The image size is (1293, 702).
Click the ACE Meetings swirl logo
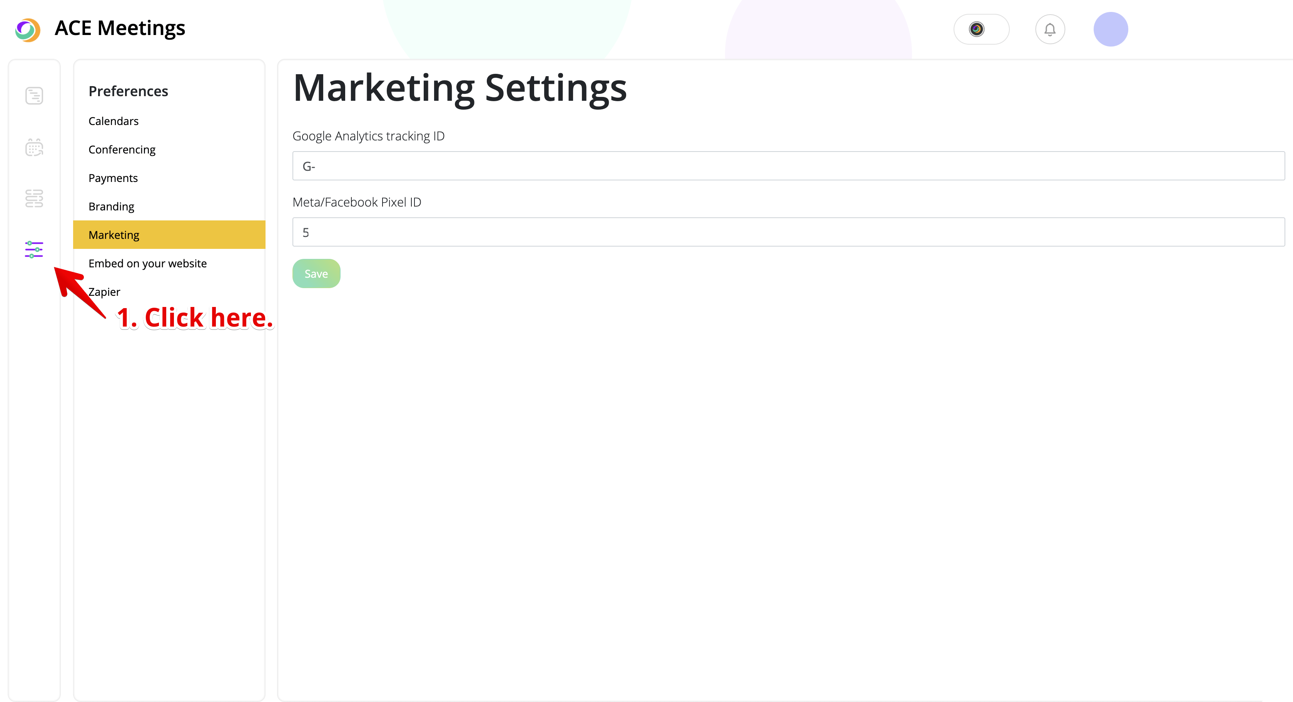pos(28,30)
